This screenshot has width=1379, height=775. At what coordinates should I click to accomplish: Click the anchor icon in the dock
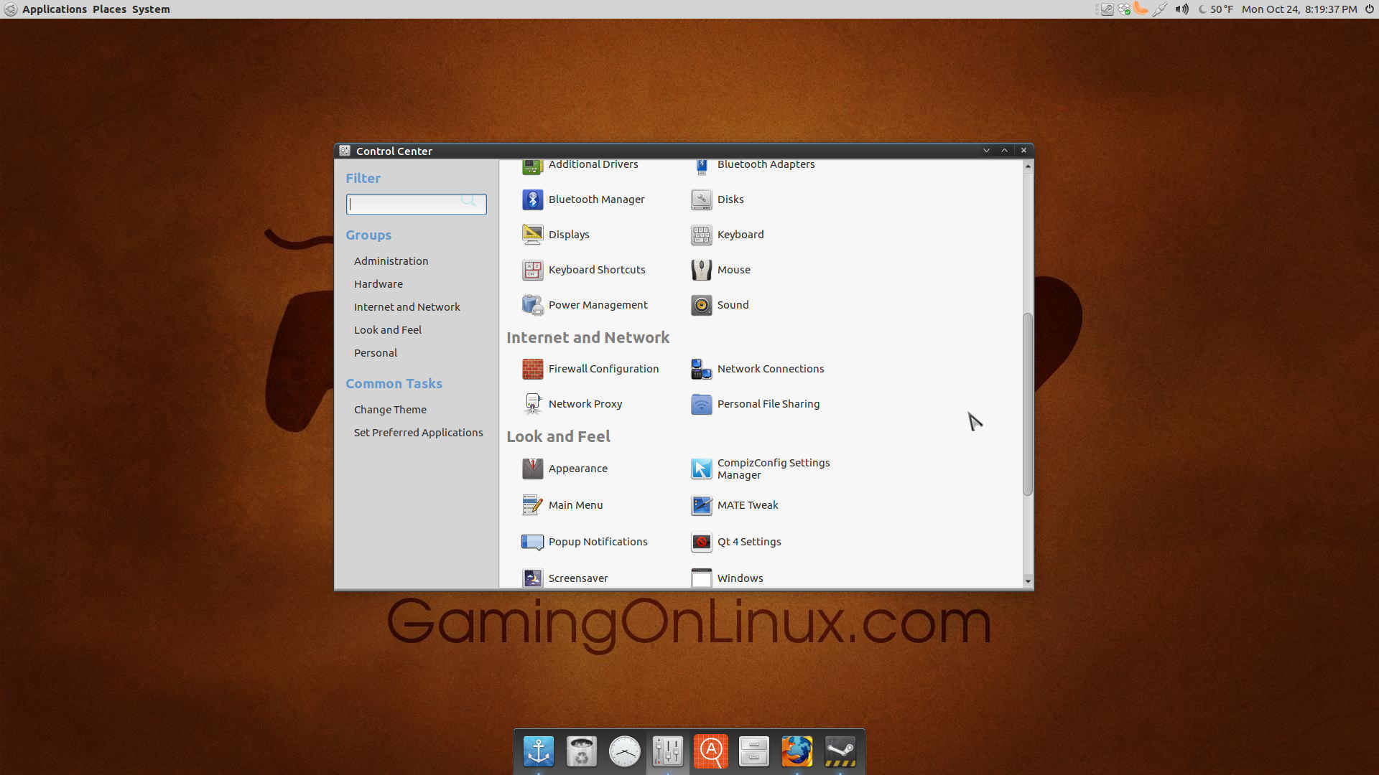(x=539, y=751)
